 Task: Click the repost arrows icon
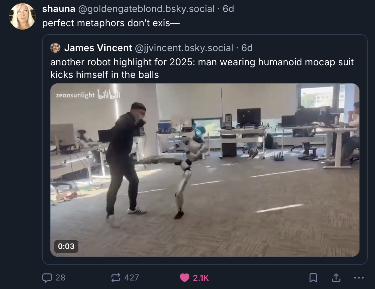click(116, 278)
